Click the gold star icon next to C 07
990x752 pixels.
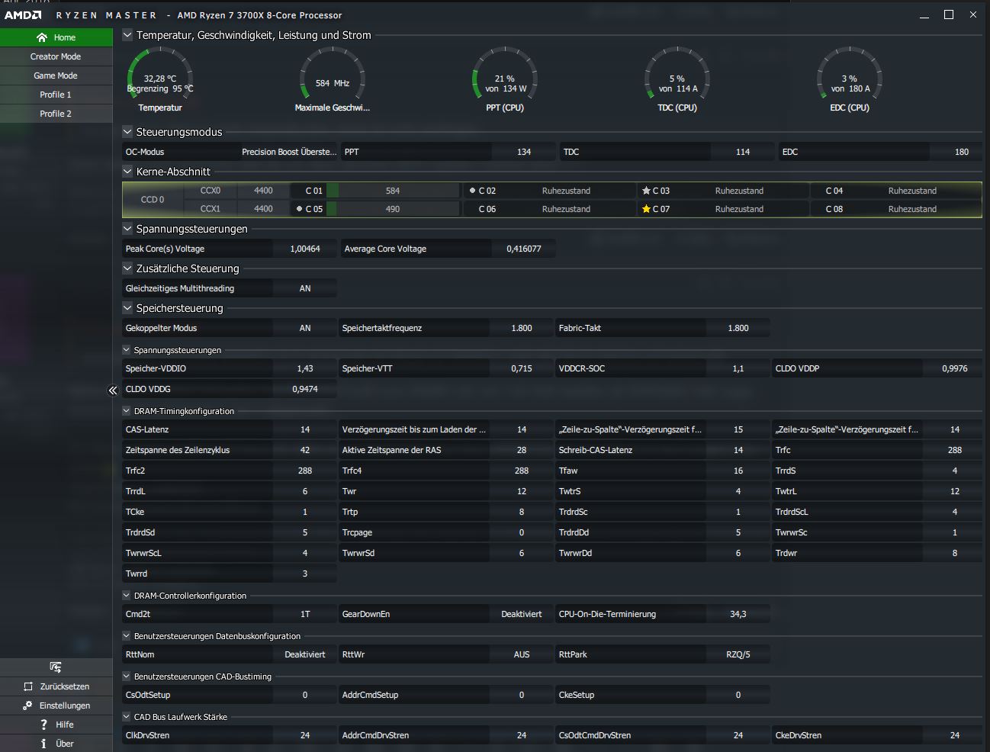click(646, 209)
